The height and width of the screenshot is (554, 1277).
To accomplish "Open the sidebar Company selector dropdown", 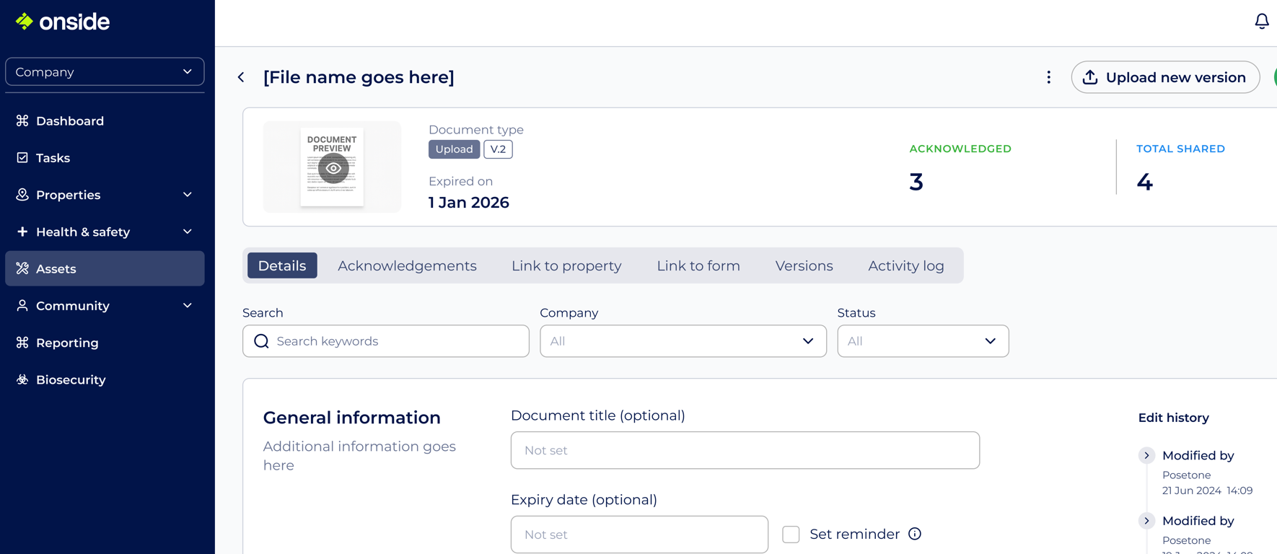I will 105,72.
